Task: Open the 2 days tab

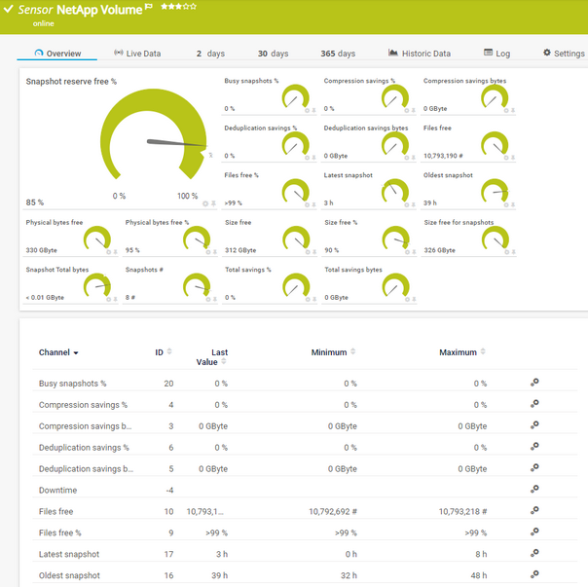Action: pos(210,54)
